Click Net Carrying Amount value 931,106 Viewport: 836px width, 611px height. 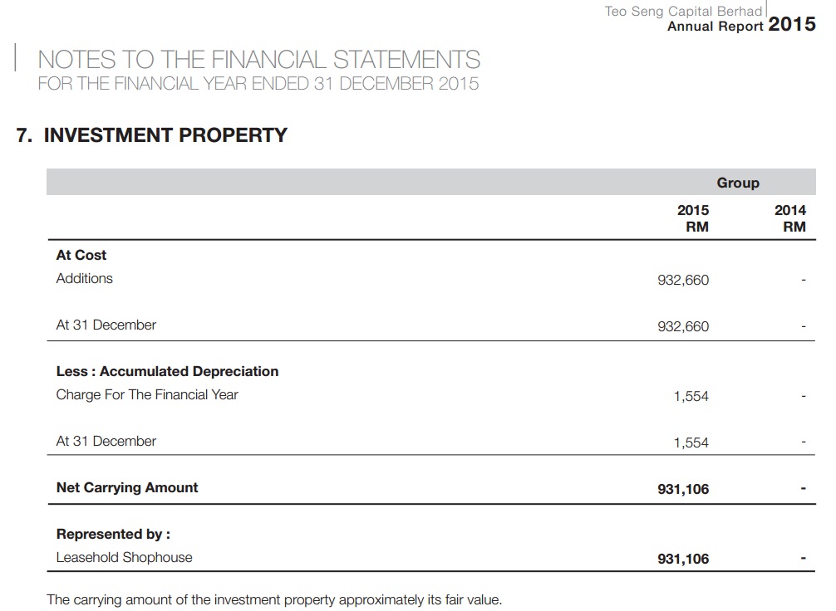(x=683, y=489)
